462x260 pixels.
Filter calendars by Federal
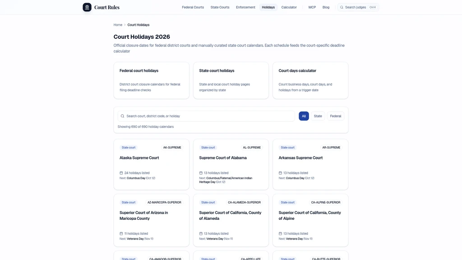tap(336, 116)
